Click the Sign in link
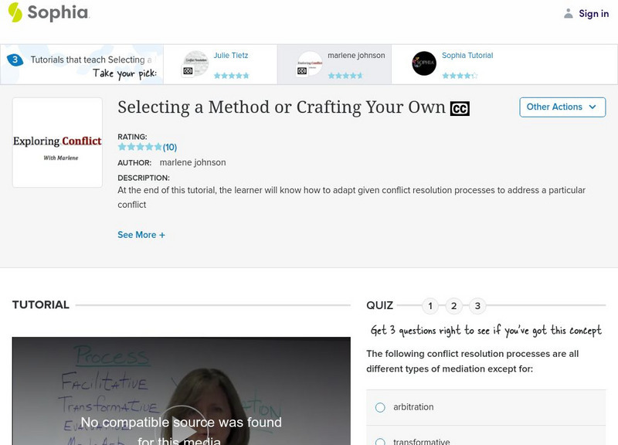 tap(593, 13)
